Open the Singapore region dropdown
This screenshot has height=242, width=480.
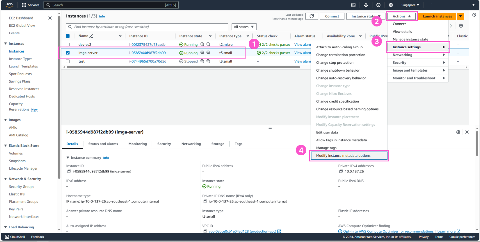[410, 5]
